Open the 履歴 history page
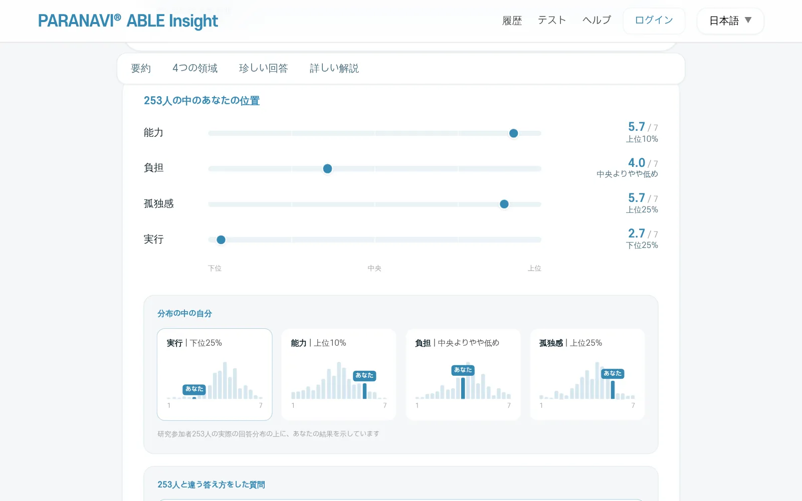The image size is (802, 501). point(512,21)
